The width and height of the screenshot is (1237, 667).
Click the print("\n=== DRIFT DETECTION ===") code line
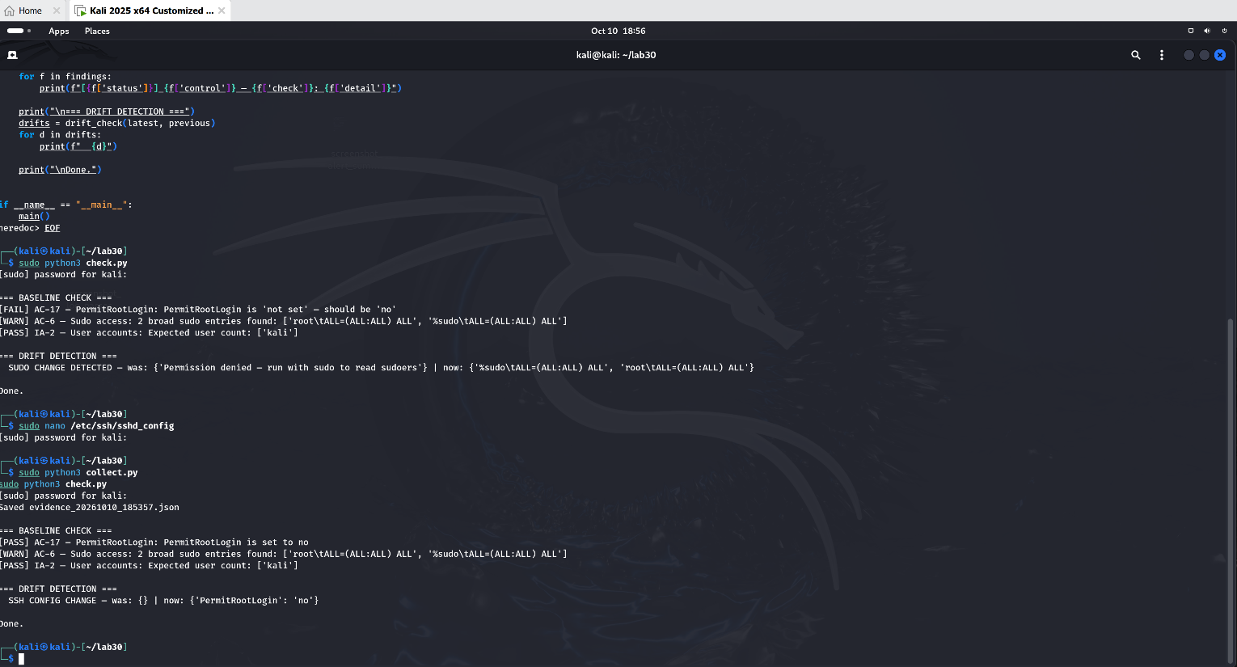point(107,112)
